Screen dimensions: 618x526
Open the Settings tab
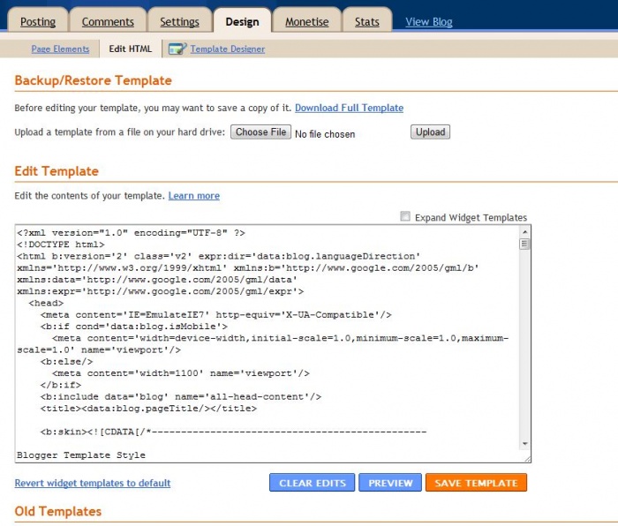click(x=179, y=21)
